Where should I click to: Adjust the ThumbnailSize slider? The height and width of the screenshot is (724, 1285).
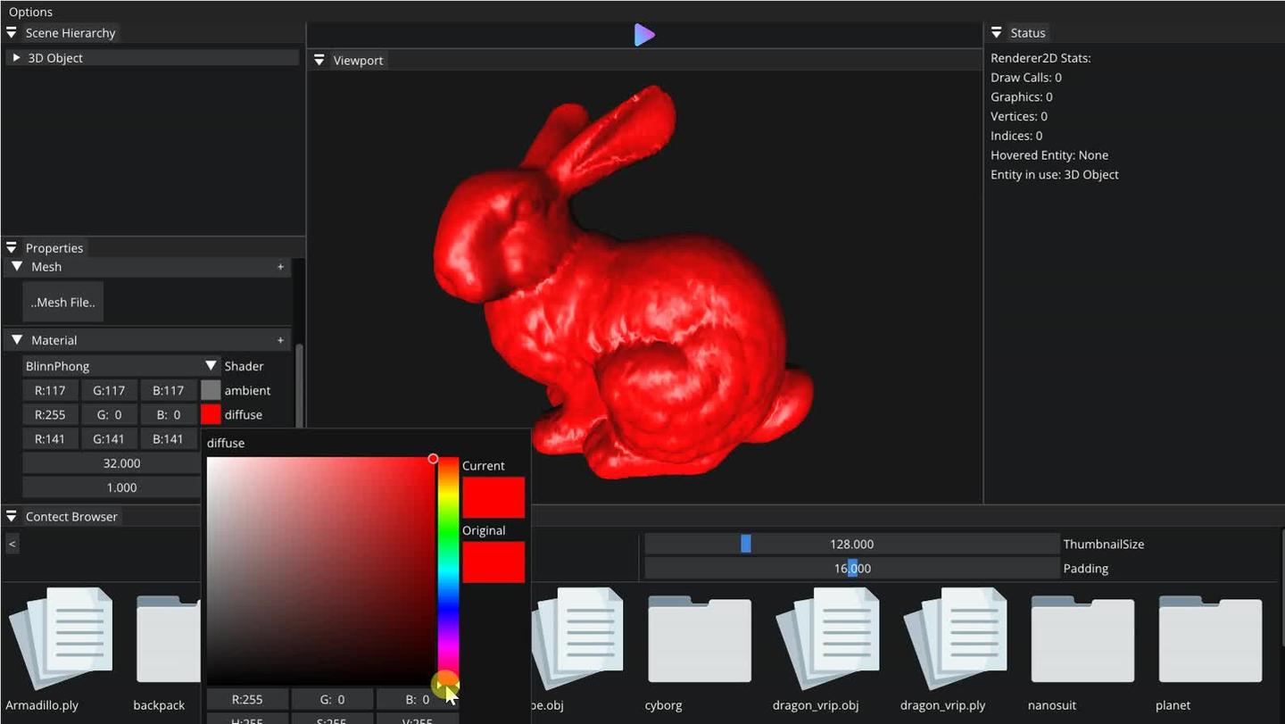(851, 544)
